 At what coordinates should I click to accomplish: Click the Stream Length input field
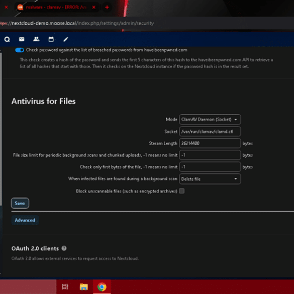click(210, 143)
